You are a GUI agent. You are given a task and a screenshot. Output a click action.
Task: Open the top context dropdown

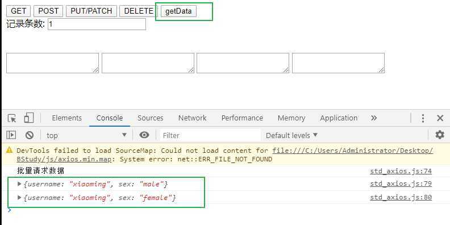point(87,135)
